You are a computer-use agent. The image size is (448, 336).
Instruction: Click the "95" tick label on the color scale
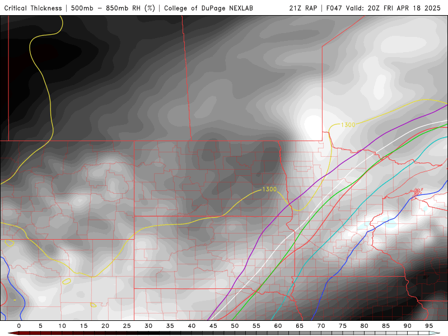coord(429,326)
